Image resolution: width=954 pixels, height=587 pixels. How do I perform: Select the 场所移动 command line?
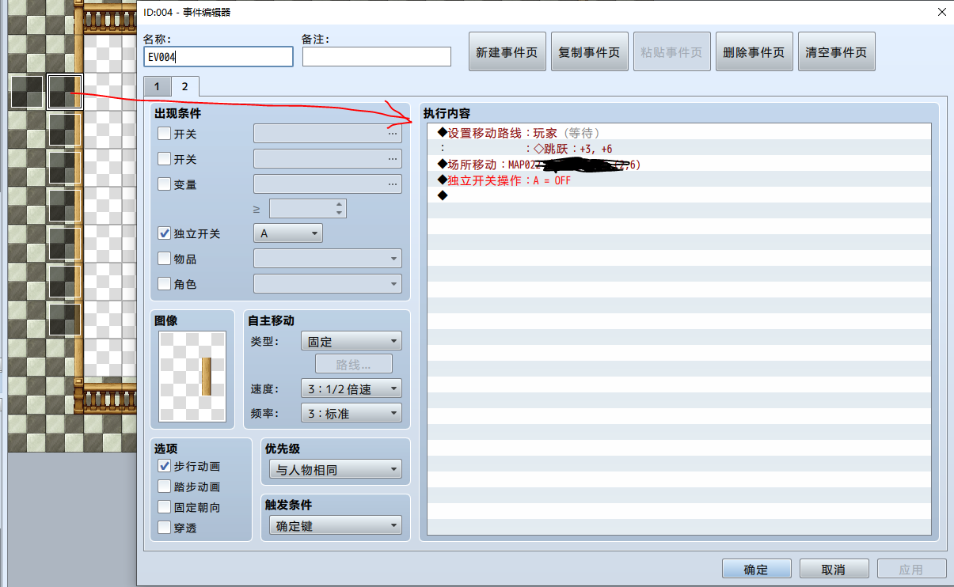[678, 165]
